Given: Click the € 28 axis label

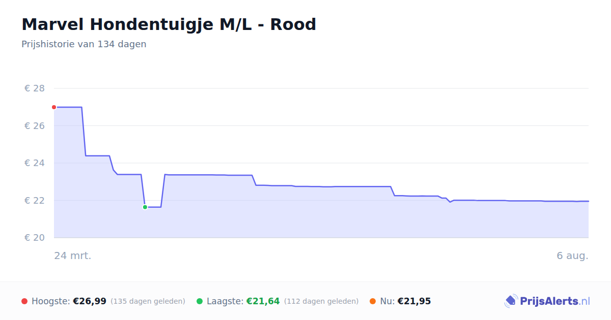Looking at the screenshot, I should click(35, 88).
